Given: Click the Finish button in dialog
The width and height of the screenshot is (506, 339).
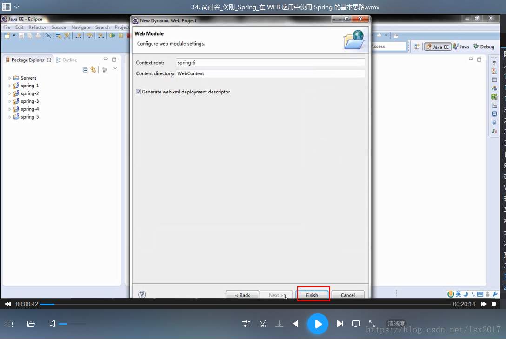Looking at the screenshot, I should (312, 295).
